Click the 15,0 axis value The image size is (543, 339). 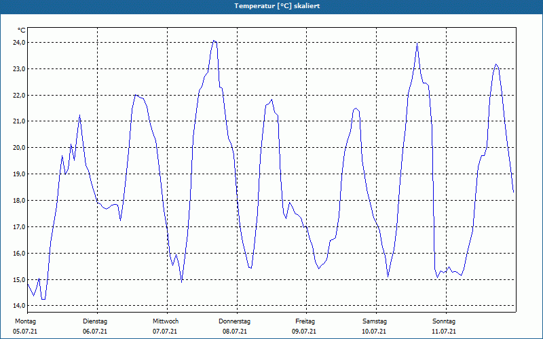point(19,279)
